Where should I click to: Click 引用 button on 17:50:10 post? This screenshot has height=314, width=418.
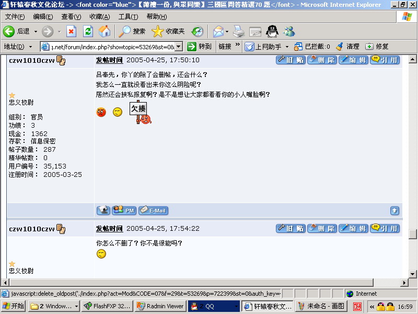pos(385,60)
